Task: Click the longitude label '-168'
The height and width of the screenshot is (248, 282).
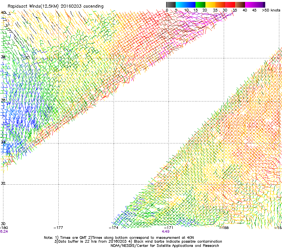Action: (x=224, y=228)
